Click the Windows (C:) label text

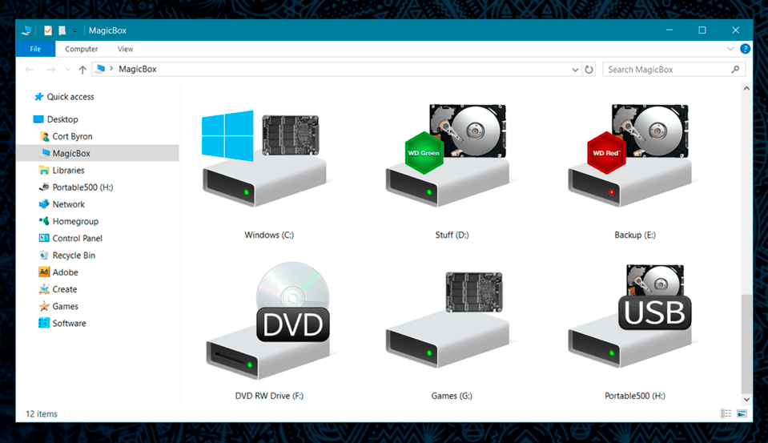tap(269, 235)
